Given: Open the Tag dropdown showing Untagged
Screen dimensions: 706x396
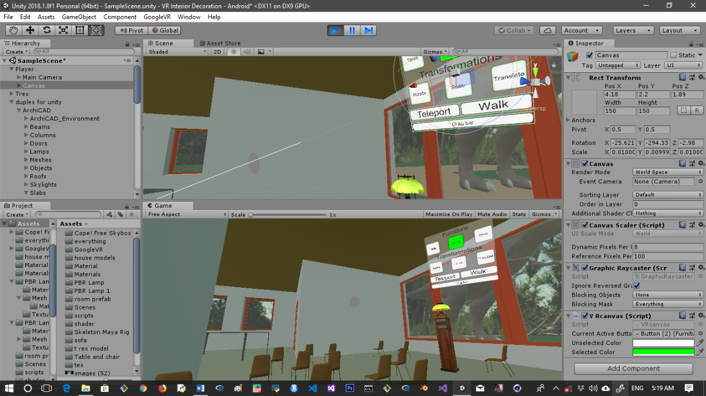Looking at the screenshot, I should 618,65.
